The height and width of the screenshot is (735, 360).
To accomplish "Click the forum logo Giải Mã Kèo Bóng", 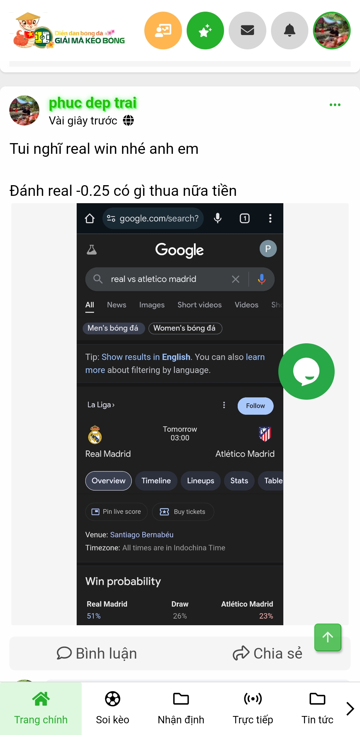I will 69,31.
